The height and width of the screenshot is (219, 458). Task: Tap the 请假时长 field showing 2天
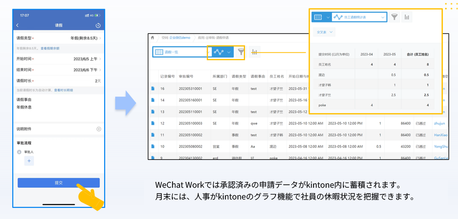click(59, 81)
